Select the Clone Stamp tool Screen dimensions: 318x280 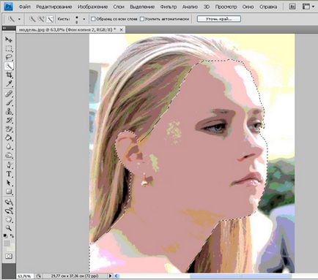coord(9,111)
